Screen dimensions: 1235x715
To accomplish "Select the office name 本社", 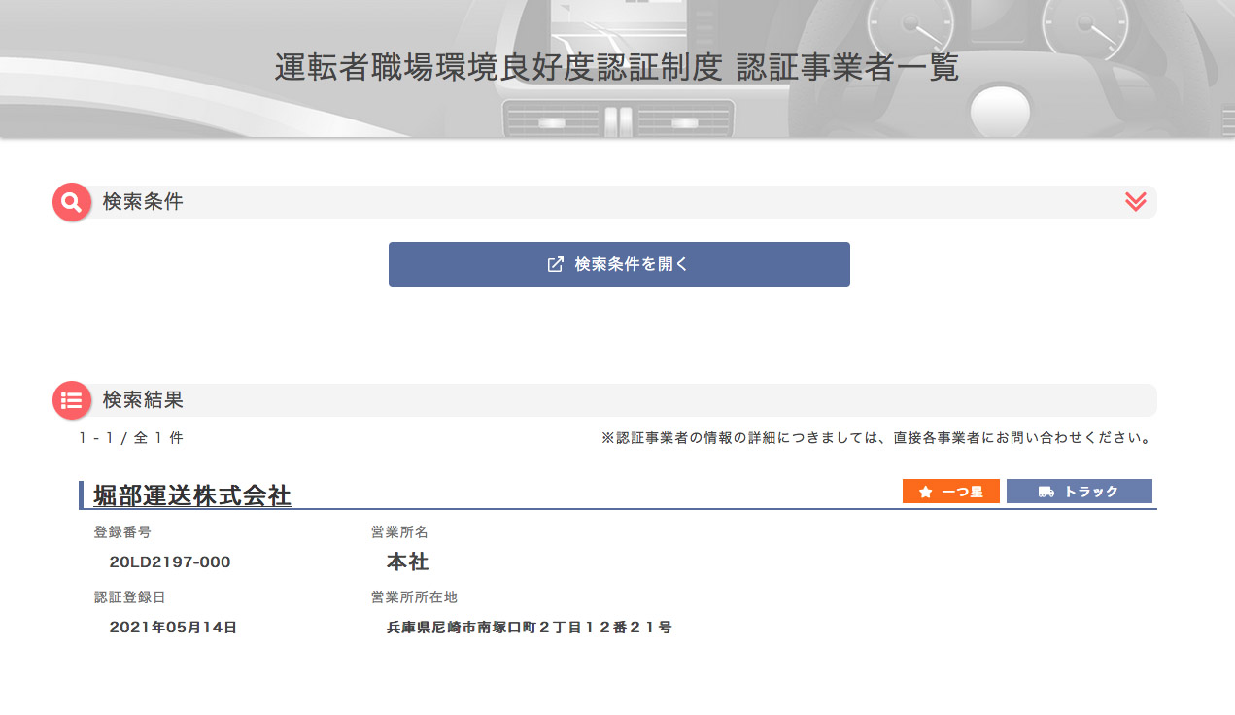I will click(407, 562).
